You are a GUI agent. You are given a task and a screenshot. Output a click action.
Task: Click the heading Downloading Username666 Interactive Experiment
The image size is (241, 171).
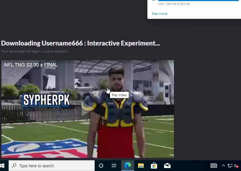[80, 43]
